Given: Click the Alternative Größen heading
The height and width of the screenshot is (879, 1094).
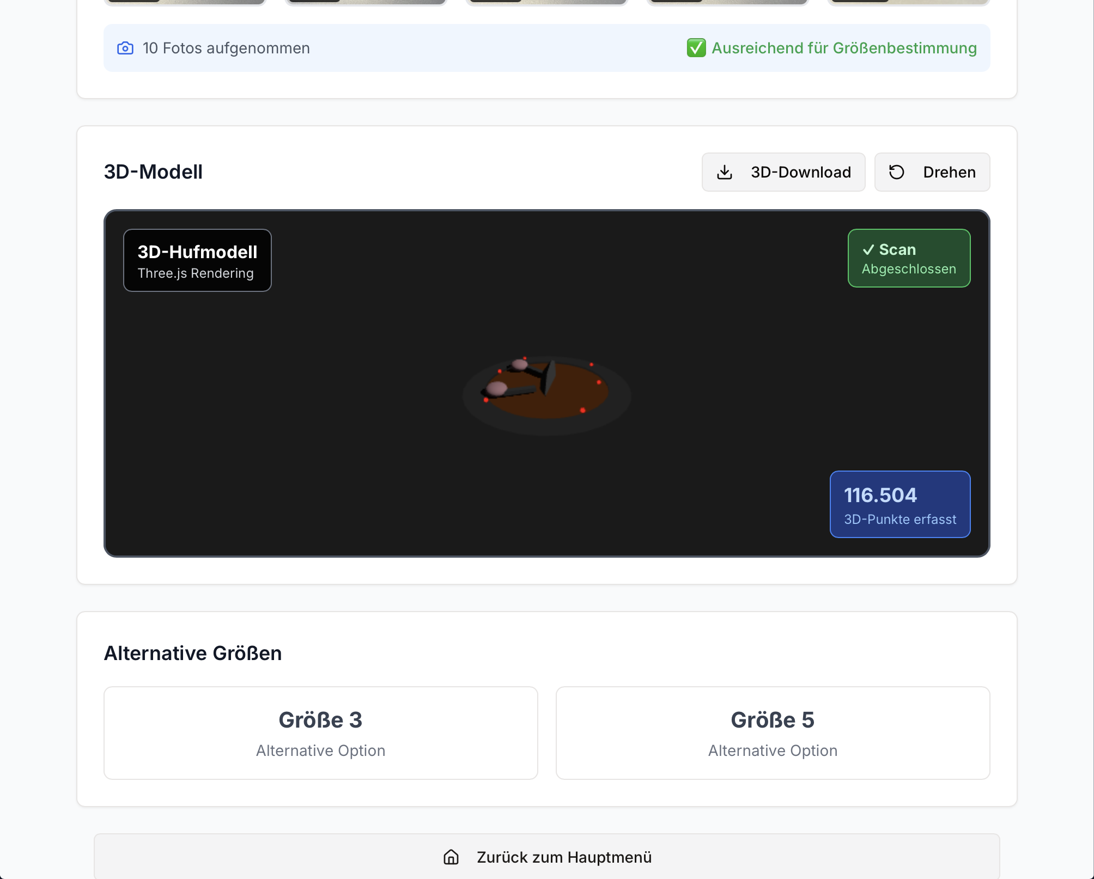Looking at the screenshot, I should [x=193, y=653].
